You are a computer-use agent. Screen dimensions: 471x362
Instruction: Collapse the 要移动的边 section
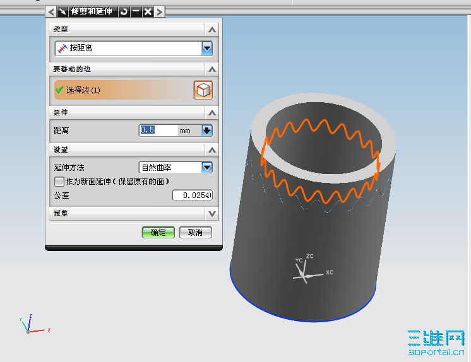coord(212,69)
